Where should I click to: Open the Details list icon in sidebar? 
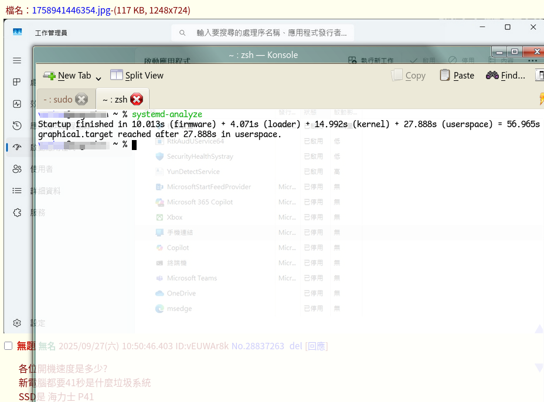coord(17,190)
